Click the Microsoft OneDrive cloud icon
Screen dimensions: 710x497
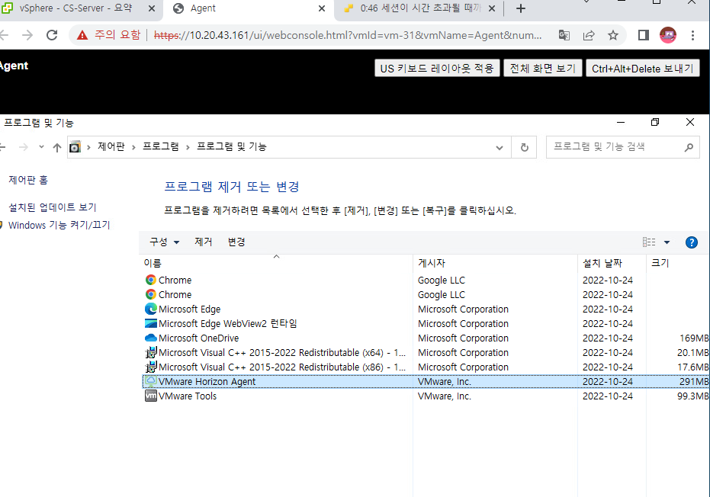tap(151, 338)
